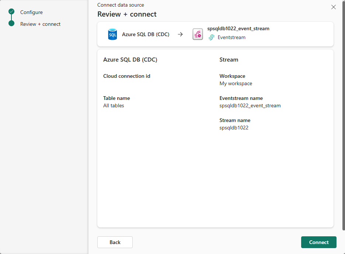Click the Back button

(x=115, y=242)
